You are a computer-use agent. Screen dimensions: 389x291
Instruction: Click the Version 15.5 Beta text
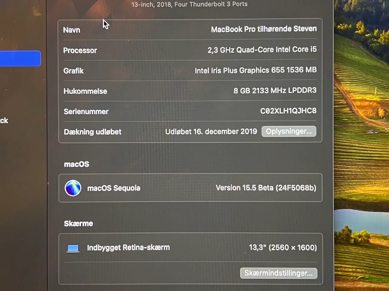tap(266, 188)
